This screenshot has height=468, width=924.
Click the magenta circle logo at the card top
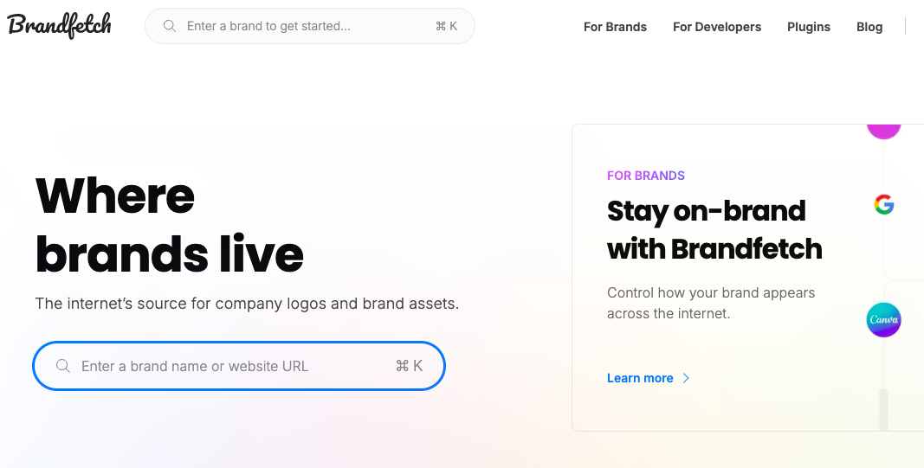[883, 131]
